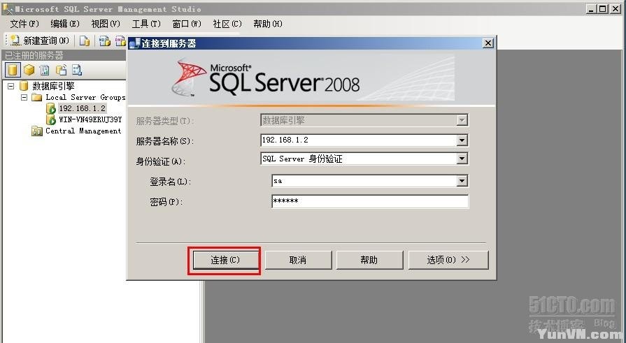Click the DMX query toolbar icon
Image resolution: width=626 pixels, height=343 pixels.
(120, 41)
